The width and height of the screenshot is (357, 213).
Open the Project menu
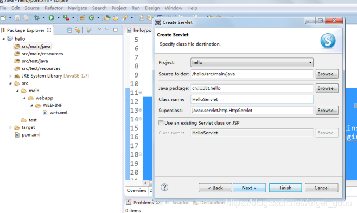[x=119, y=8]
